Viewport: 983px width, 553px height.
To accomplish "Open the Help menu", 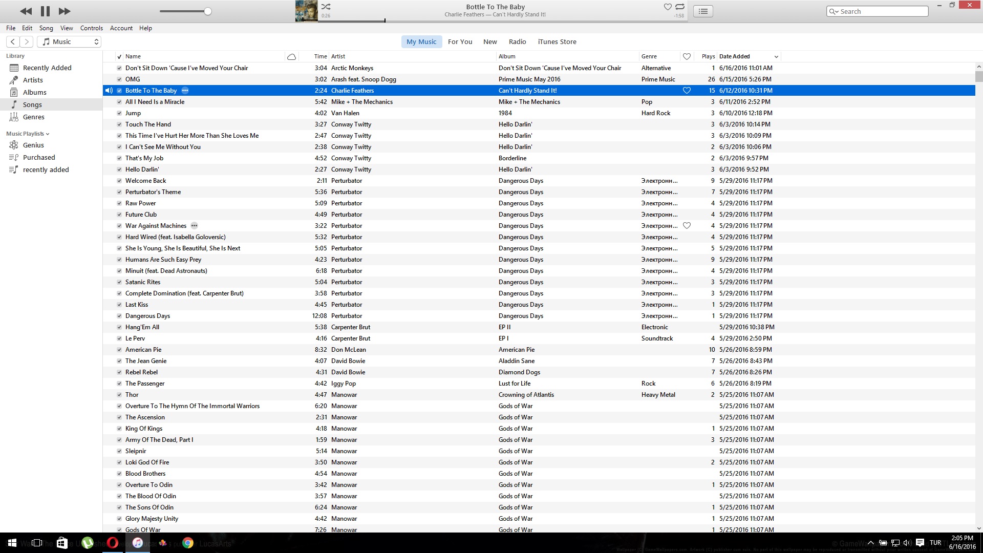I will pos(145,28).
